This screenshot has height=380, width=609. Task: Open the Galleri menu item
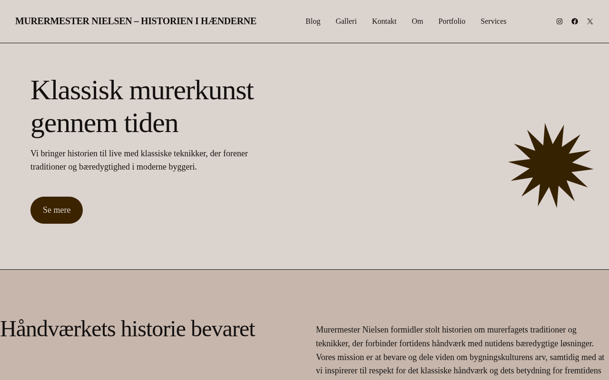tap(346, 21)
